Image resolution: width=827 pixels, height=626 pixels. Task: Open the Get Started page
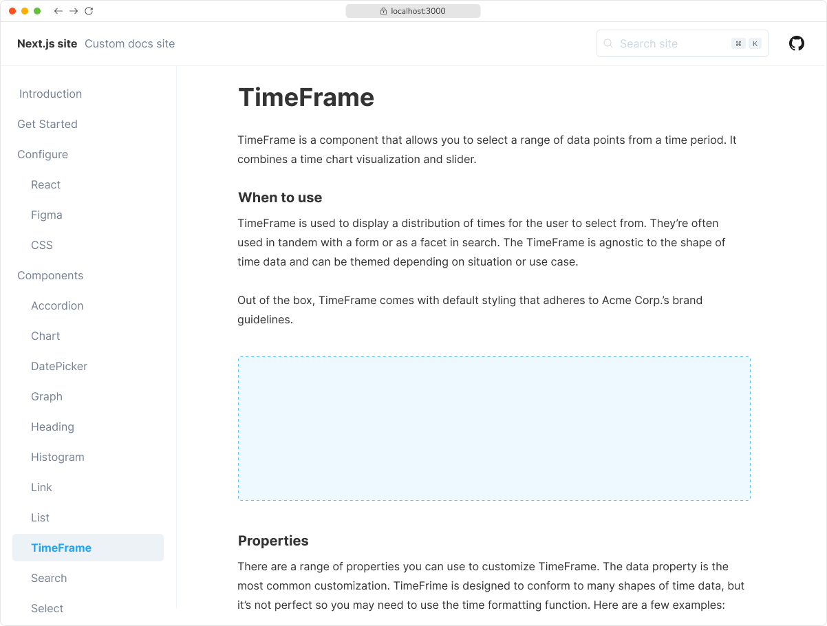click(47, 124)
